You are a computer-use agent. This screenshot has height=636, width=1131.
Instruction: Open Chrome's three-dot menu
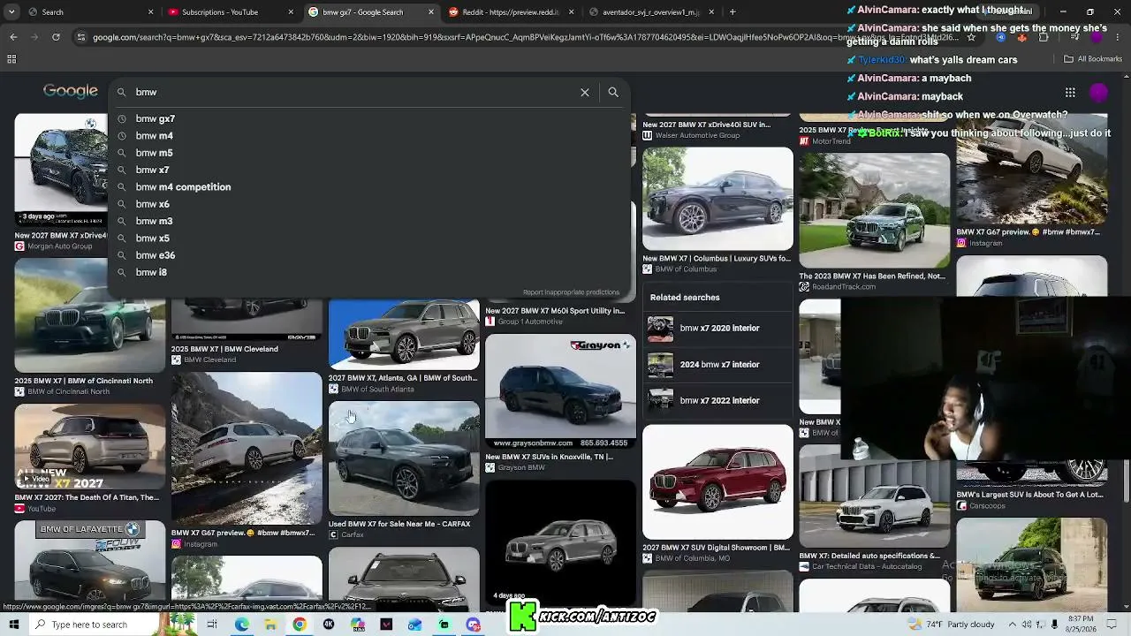coord(1118,37)
